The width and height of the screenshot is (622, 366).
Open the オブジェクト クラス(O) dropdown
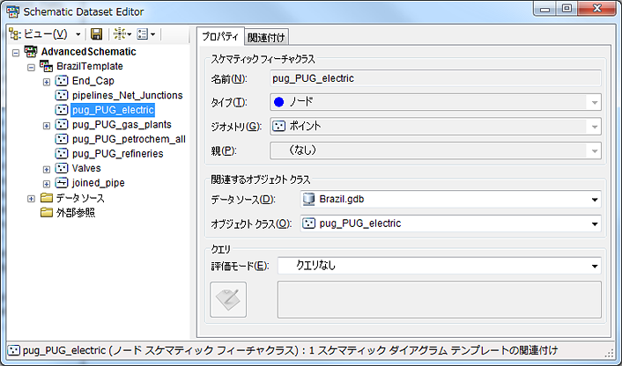click(x=450, y=223)
